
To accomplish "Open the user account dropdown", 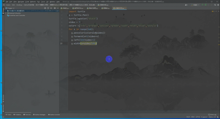I will (186, 5).
